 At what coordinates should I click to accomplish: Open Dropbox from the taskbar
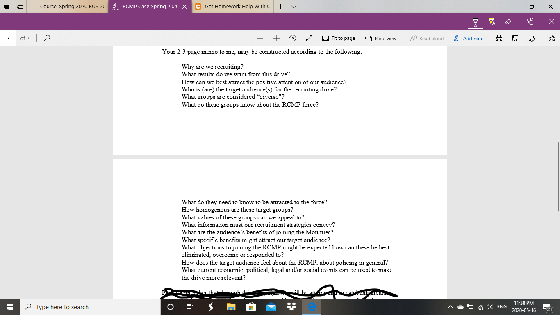click(291, 307)
